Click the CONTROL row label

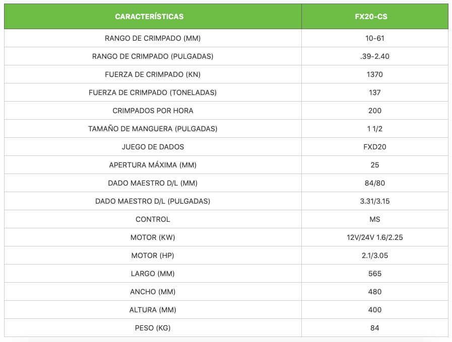pyautogui.click(x=153, y=219)
